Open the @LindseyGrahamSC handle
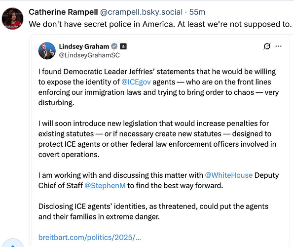This screenshot has height=247, width=294. [89, 55]
